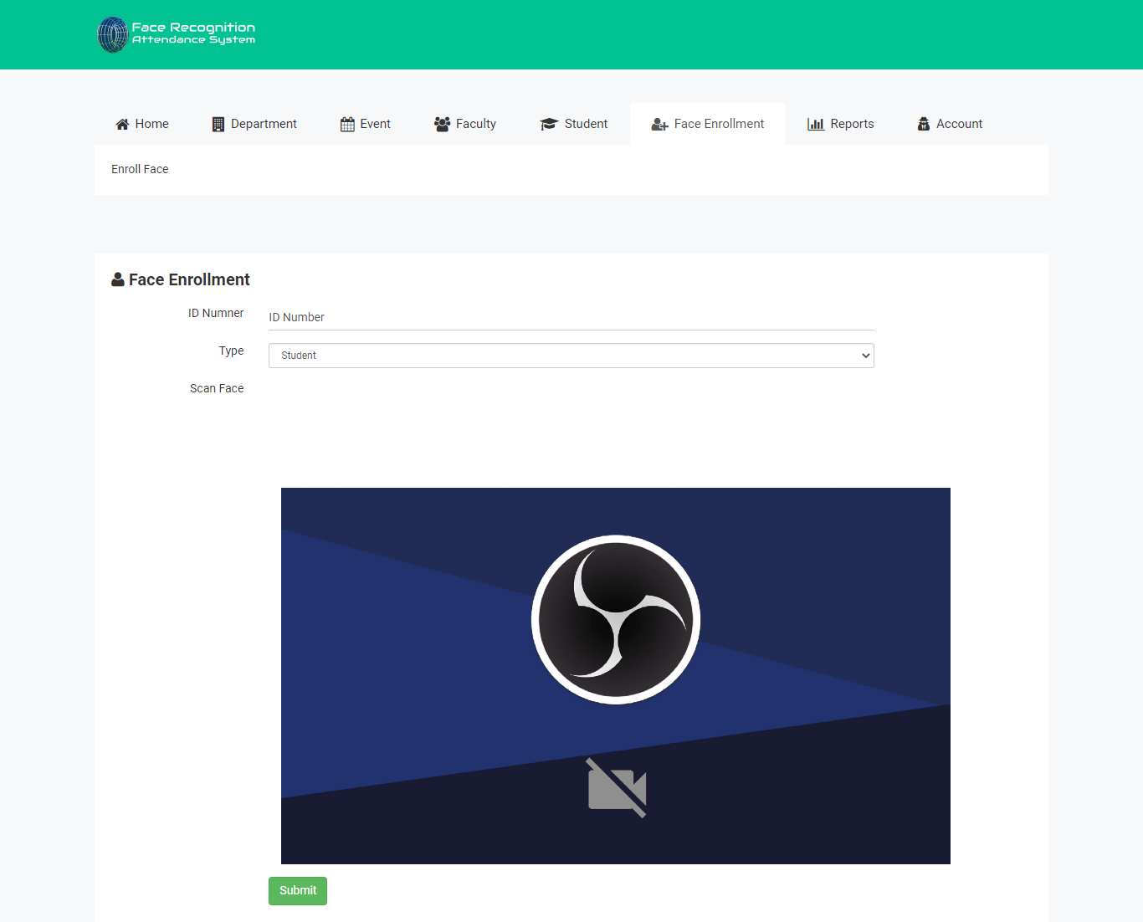This screenshot has height=922, width=1143.
Task: Open the Face Enrollment tab
Action: (x=708, y=124)
